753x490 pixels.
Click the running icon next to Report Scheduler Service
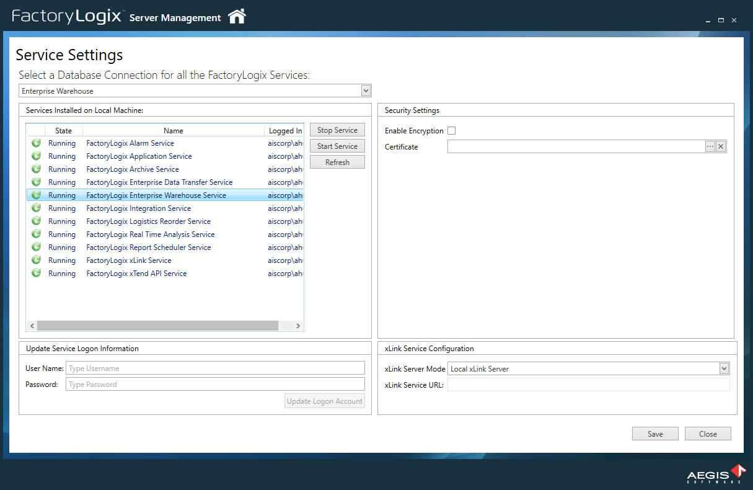tap(36, 247)
